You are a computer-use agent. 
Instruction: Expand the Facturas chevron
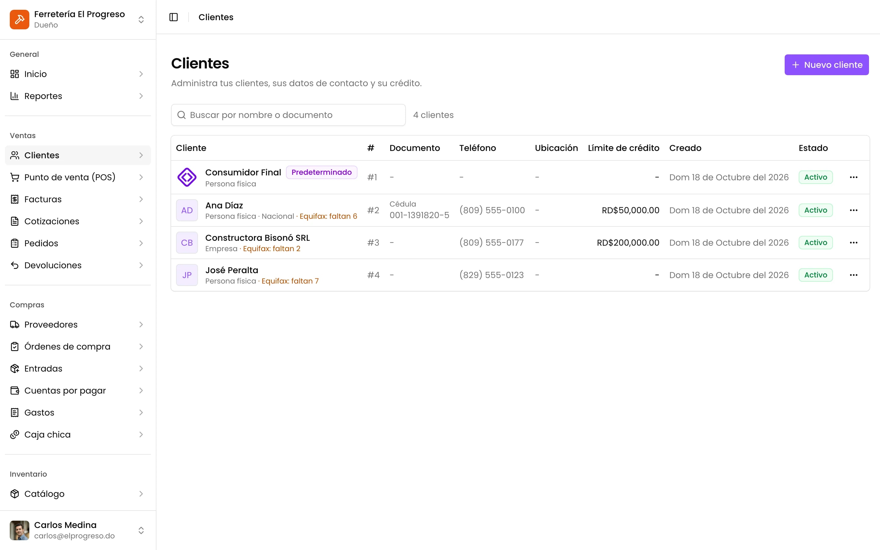[x=141, y=199]
